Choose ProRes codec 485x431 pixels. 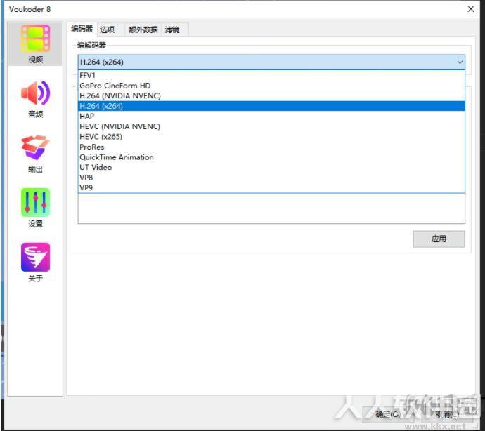tap(271, 147)
